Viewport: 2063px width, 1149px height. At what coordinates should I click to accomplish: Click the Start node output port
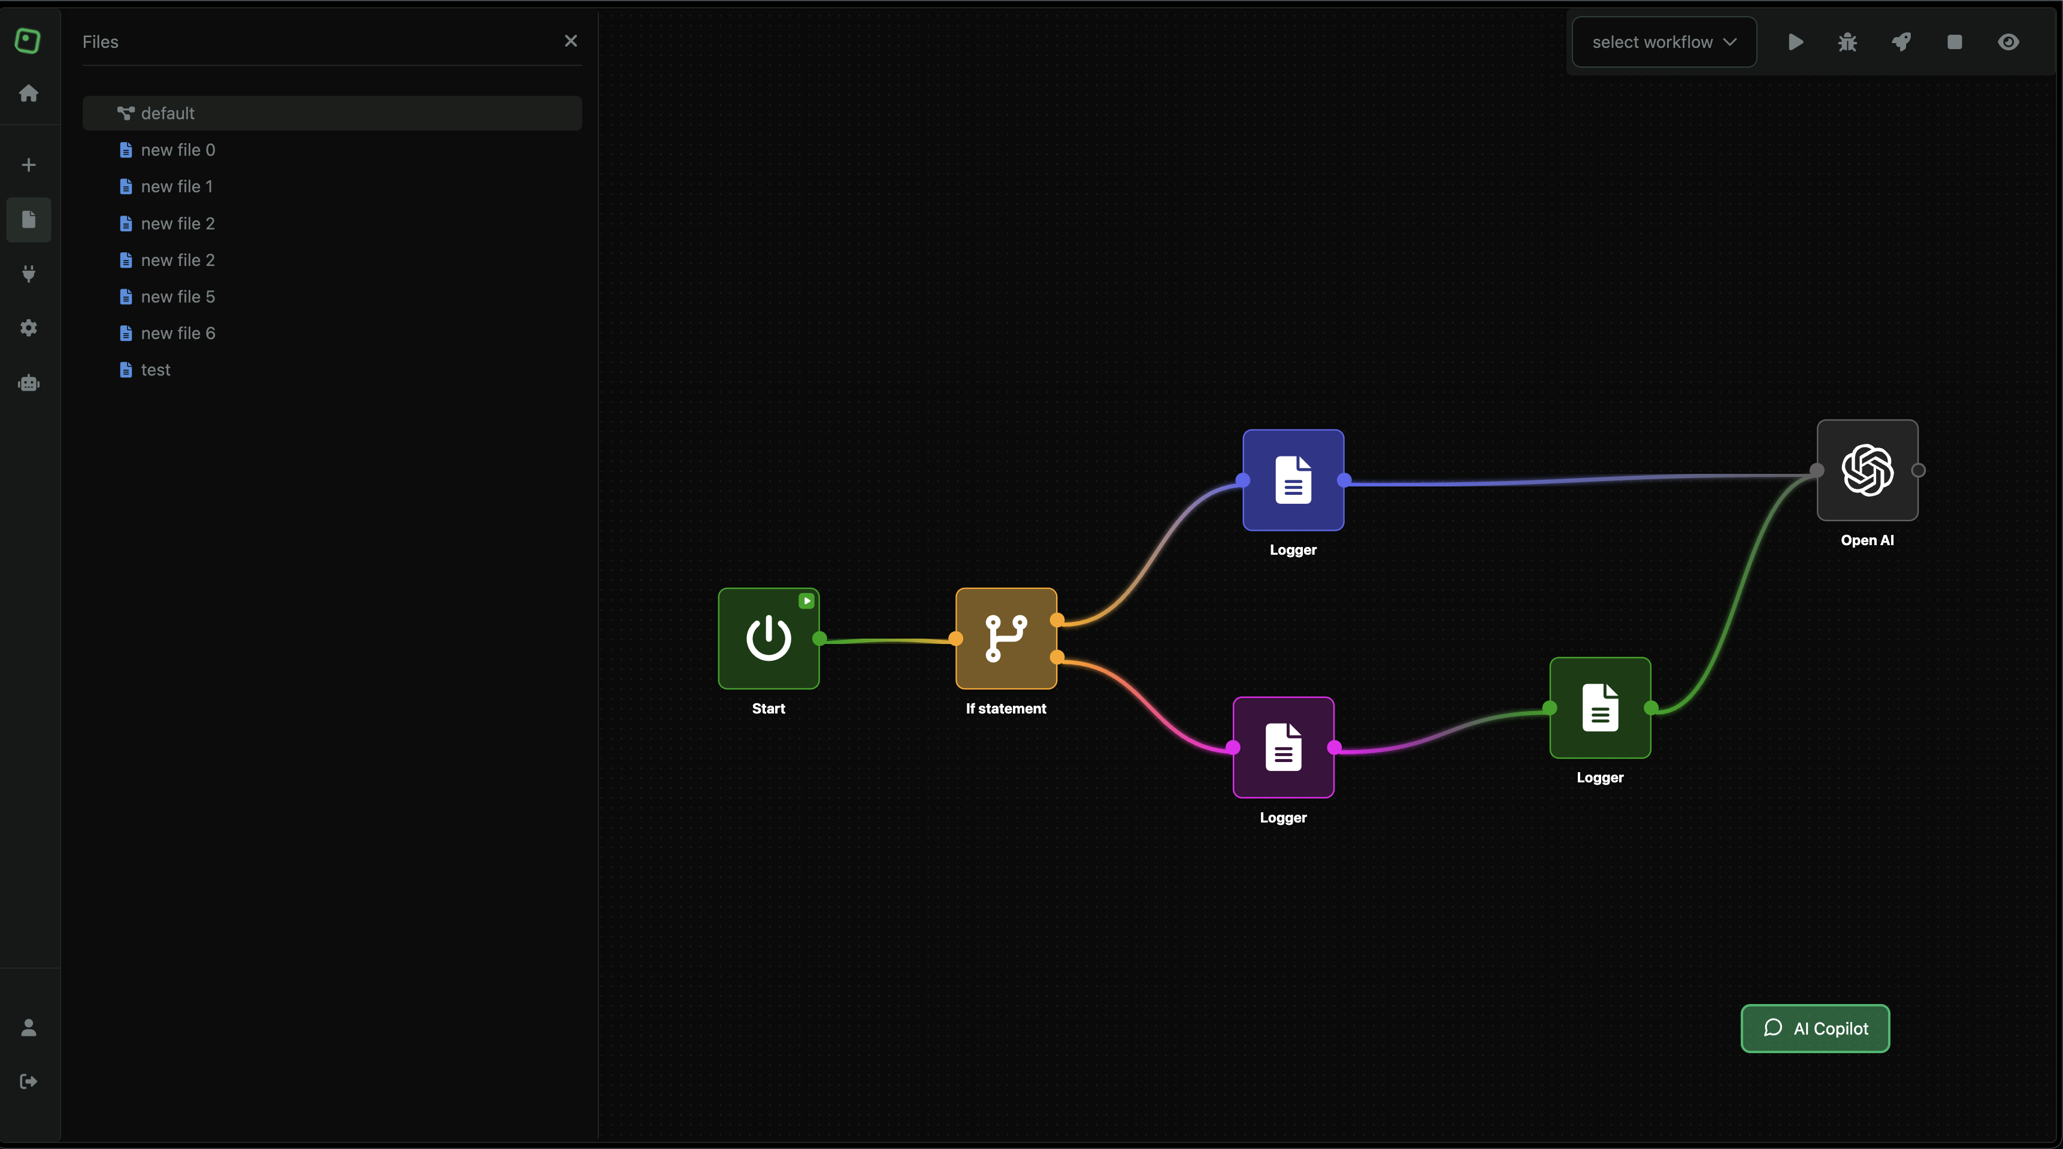819,638
